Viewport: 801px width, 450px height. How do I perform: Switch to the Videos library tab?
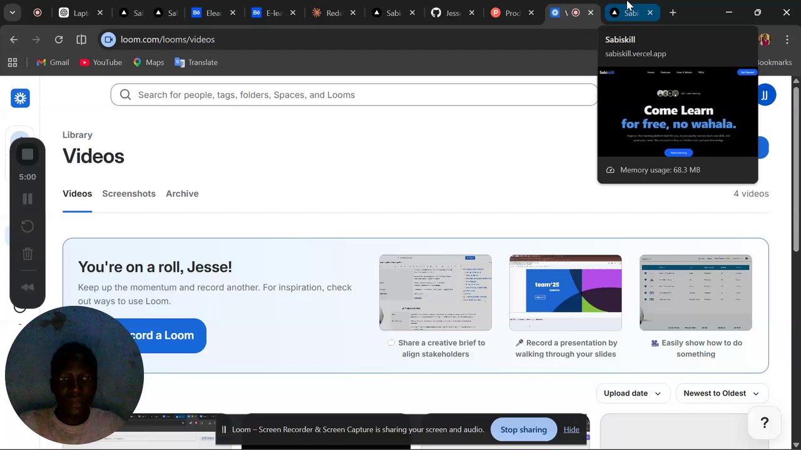(77, 194)
